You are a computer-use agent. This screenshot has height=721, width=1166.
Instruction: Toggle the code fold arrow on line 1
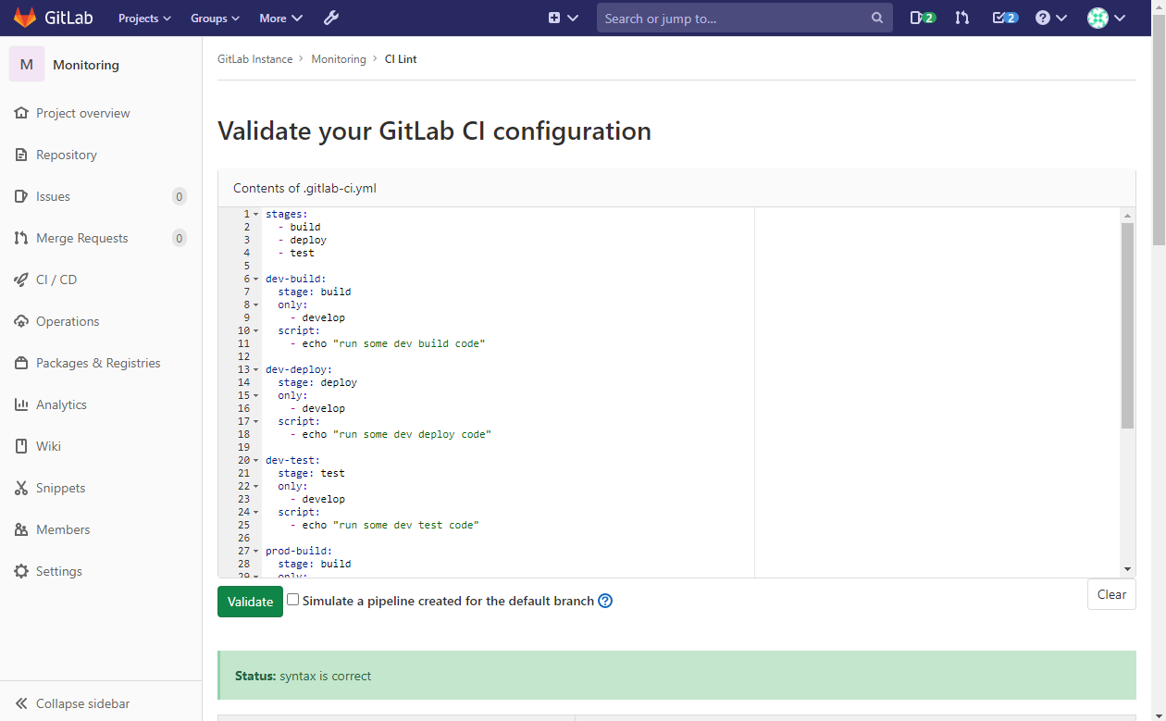254,213
